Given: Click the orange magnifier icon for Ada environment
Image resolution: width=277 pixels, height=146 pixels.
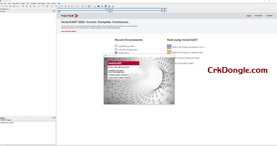Looking at the screenshot, I should [169, 52].
